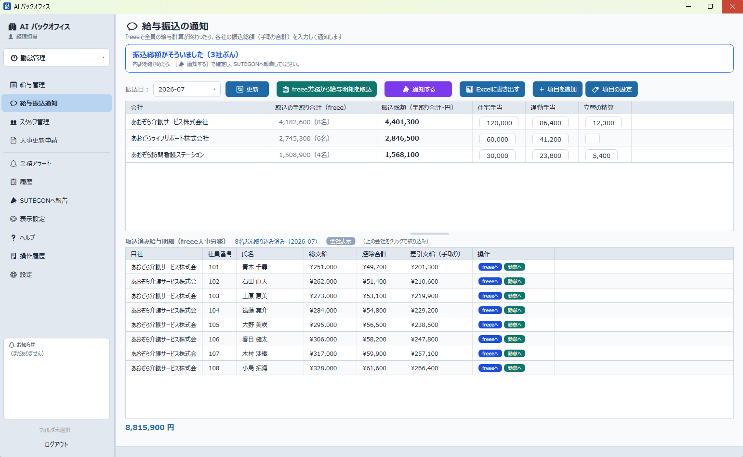Click the purple 通知する button
Image resolution: width=743 pixels, height=457 pixels.
coord(418,89)
